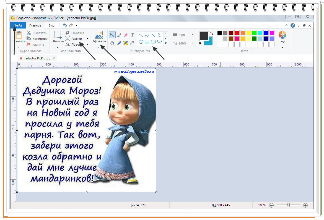Activate the Color picker eyedropper tool
The image size is (324, 220).
[132, 43]
